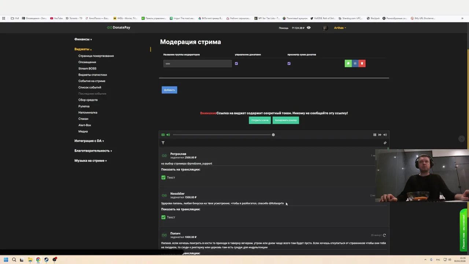The height and width of the screenshot is (264, 469).
Task: Toggle Текст checkbox under Nosoldier donation
Action: 163,217
